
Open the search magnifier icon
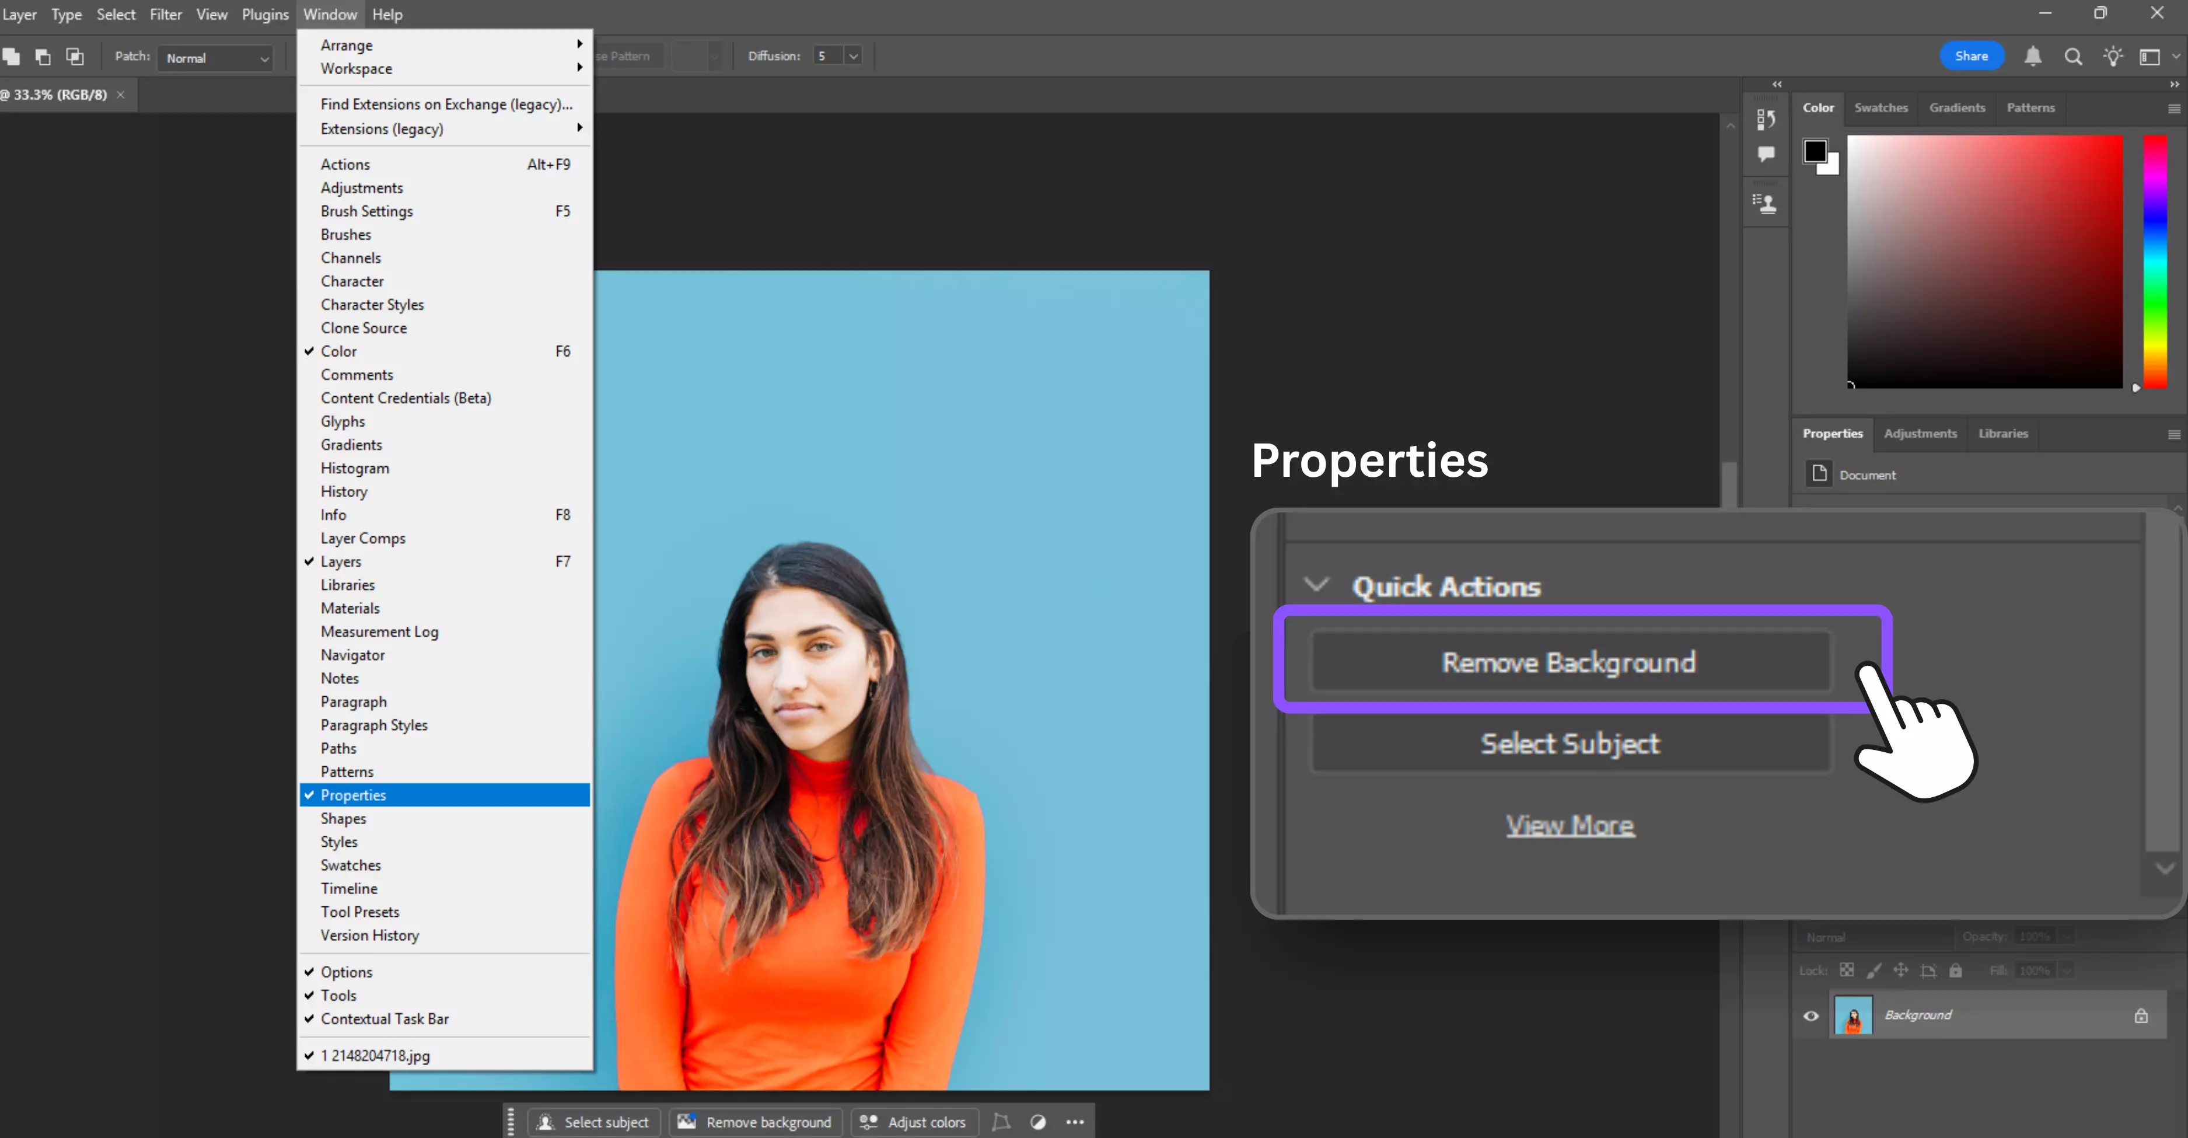click(x=2073, y=56)
